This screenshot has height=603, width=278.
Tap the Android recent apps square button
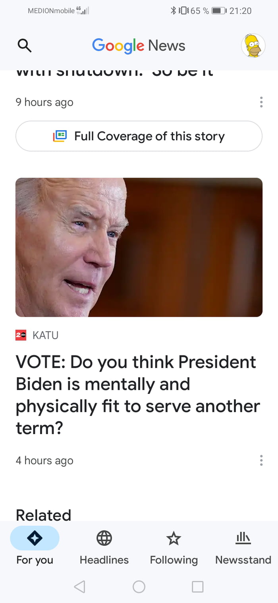(197, 586)
